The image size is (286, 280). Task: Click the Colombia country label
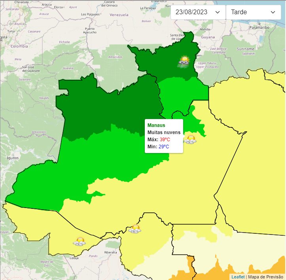pyautogui.click(x=19, y=46)
